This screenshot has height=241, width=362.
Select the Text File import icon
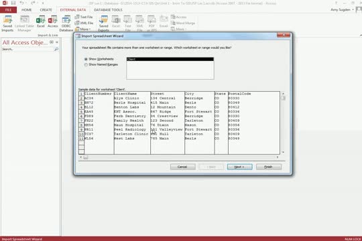pos(84,17)
